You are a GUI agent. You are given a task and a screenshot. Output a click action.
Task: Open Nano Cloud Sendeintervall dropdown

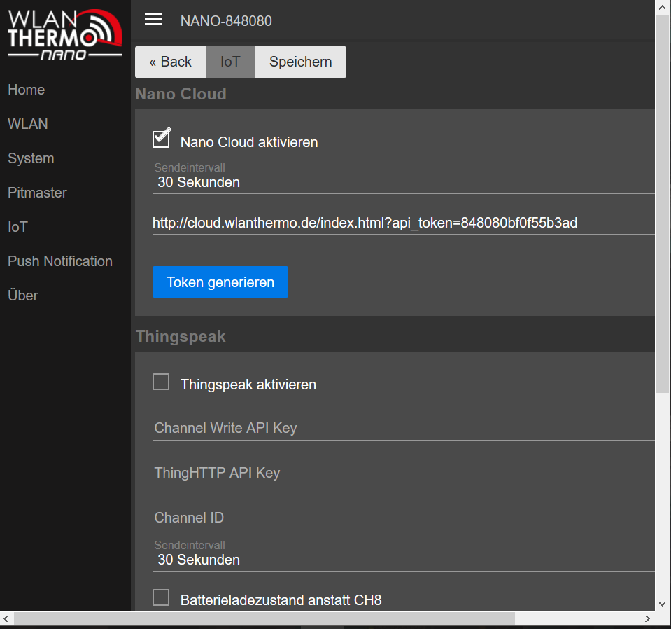[x=403, y=182]
